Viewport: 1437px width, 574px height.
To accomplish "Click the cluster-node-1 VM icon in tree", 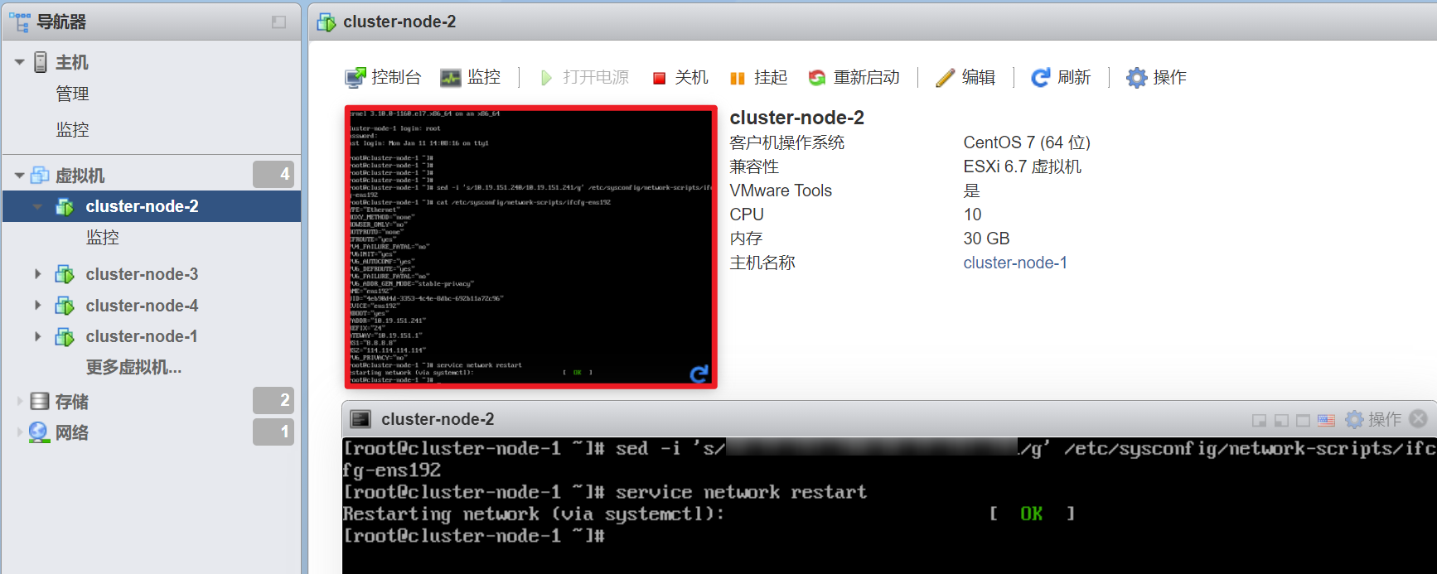I will tap(65, 336).
